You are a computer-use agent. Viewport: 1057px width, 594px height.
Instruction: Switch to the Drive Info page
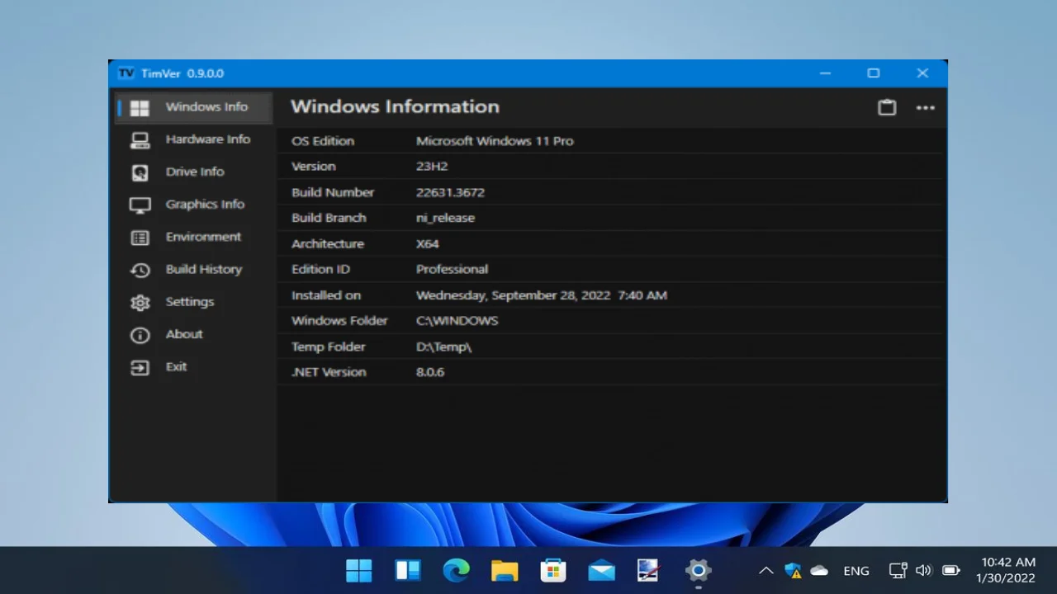point(195,172)
